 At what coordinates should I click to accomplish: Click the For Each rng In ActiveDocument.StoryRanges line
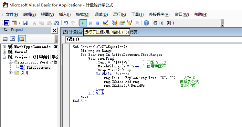point(121,54)
